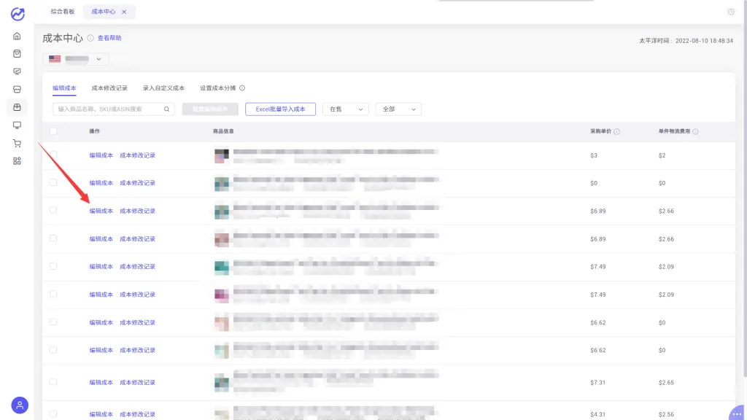Open the user avatar at sidebar bottom
Viewport: 747px width, 420px height.
pyautogui.click(x=20, y=405)
